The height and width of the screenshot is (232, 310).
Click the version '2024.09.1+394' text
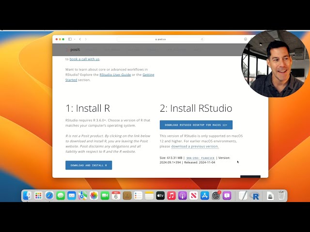170,162
